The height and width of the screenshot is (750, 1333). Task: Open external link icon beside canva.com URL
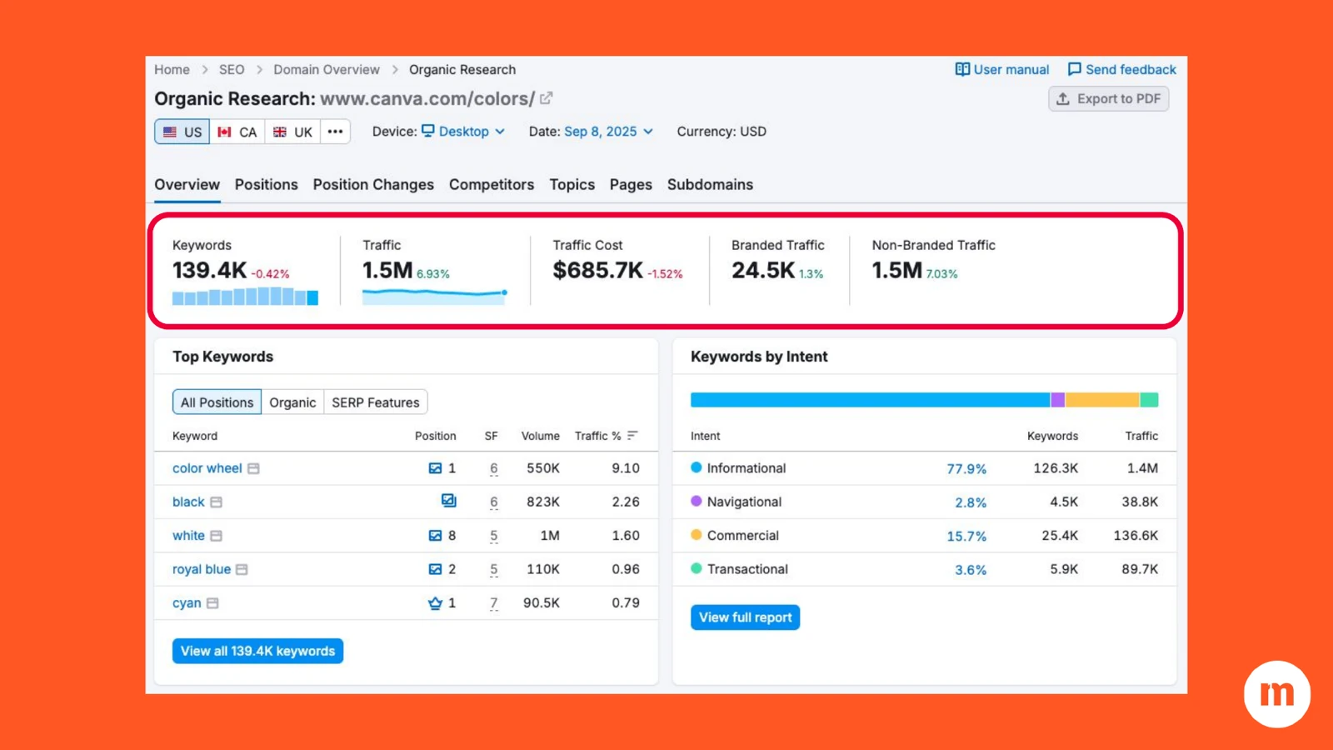pos(547,98)
